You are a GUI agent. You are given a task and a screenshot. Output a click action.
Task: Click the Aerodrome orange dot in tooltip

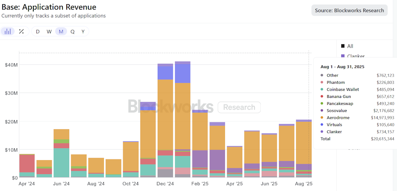[322, 118]
